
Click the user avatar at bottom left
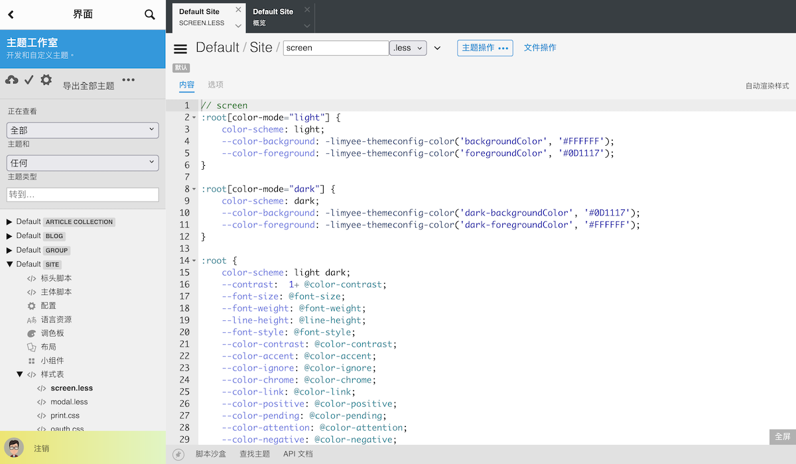(14, 447)
